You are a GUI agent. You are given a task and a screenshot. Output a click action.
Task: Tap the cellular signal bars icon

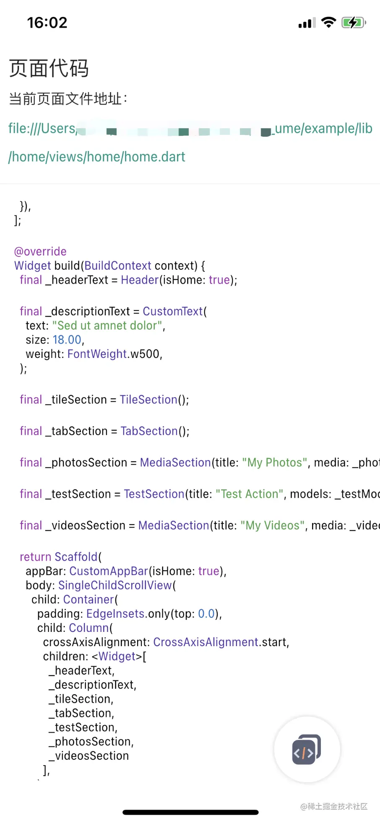(307, 23)
